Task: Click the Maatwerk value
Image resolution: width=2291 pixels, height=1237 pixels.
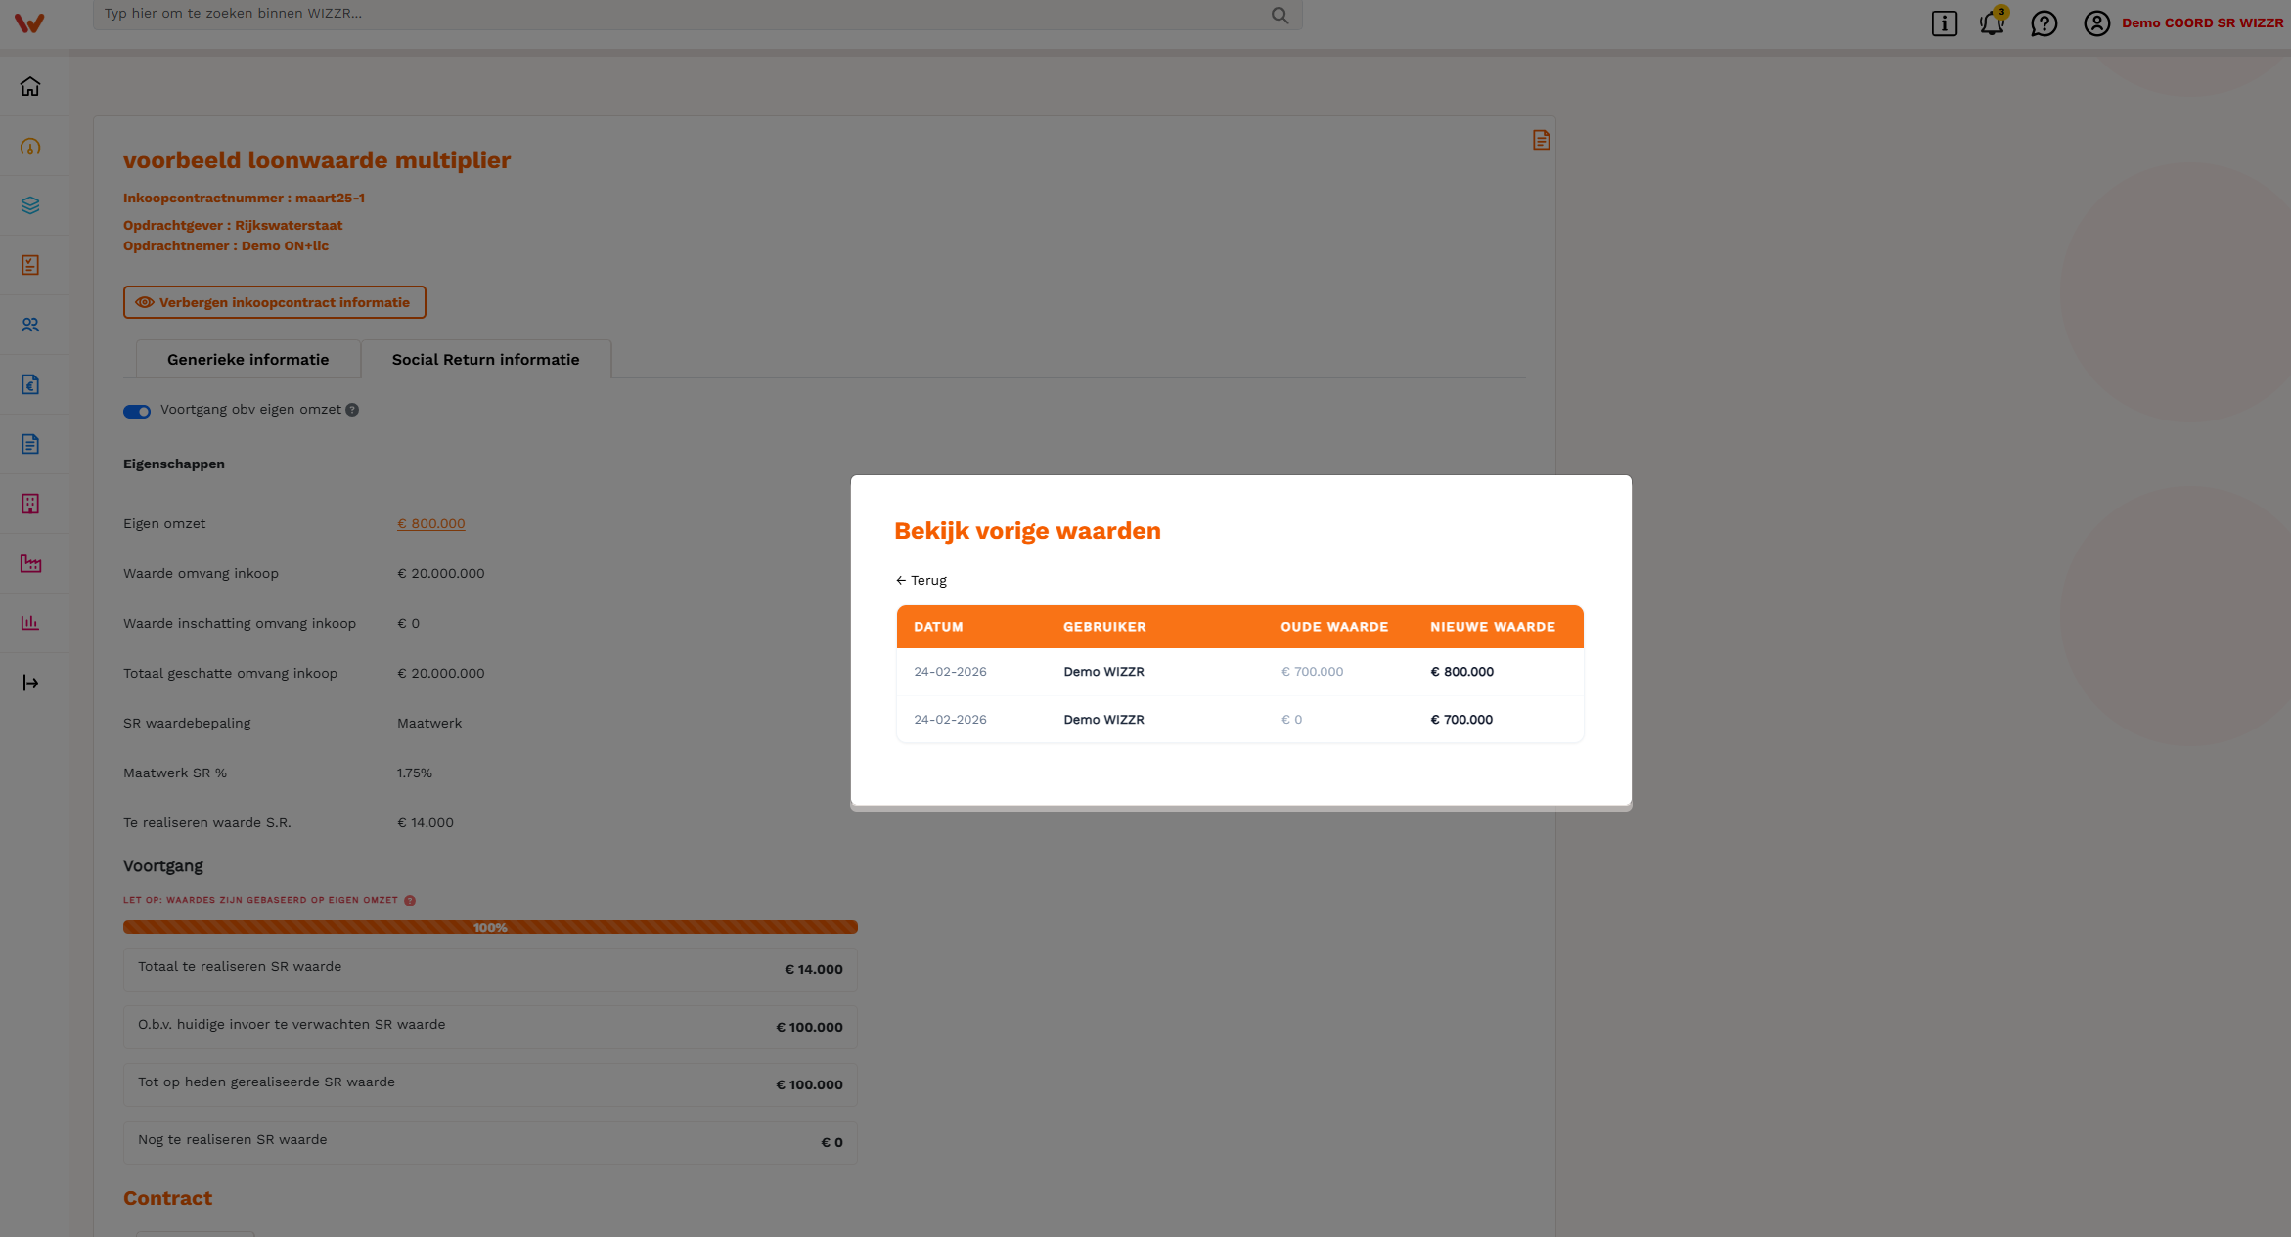Action: pyautogui.click(x=429, y=724)
